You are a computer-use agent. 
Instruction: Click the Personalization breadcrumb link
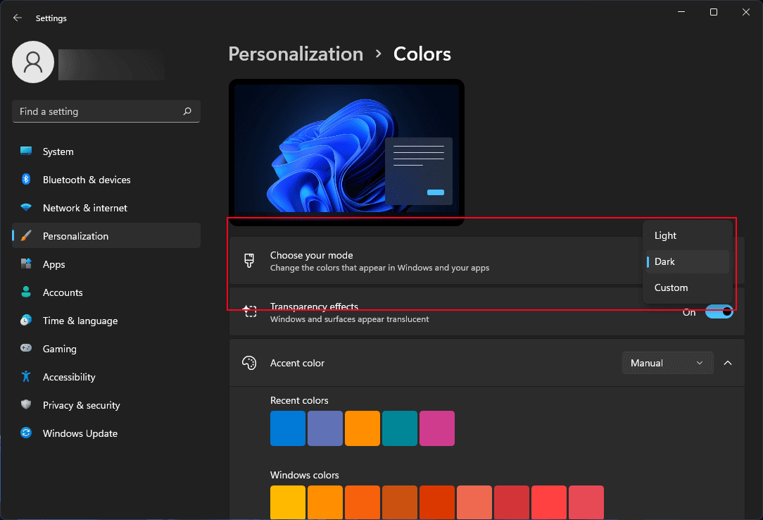point(296,54)
